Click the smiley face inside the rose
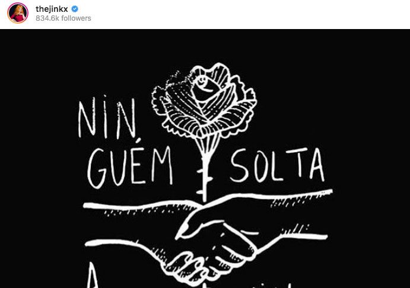Viewport: 410px width, 288px height. (x=201, y=80)
